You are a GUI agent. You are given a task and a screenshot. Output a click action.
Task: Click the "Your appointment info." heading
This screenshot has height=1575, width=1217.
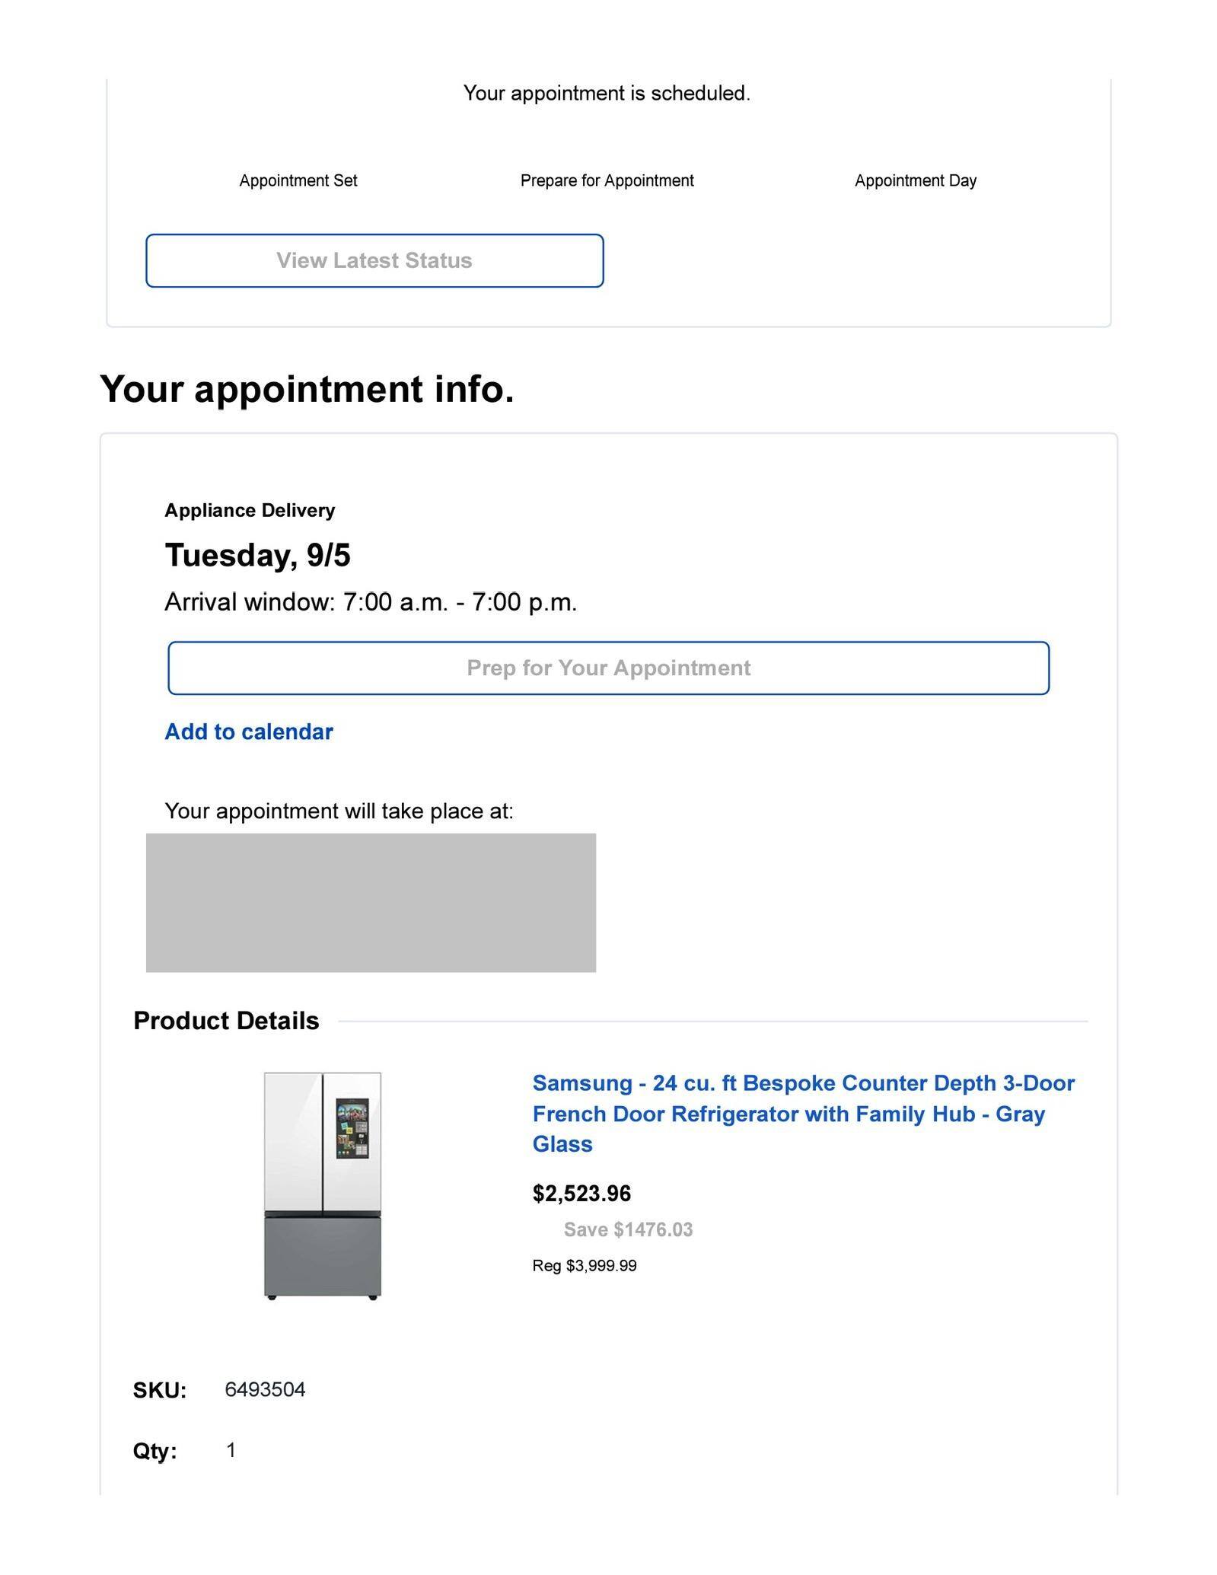point(307,389)
